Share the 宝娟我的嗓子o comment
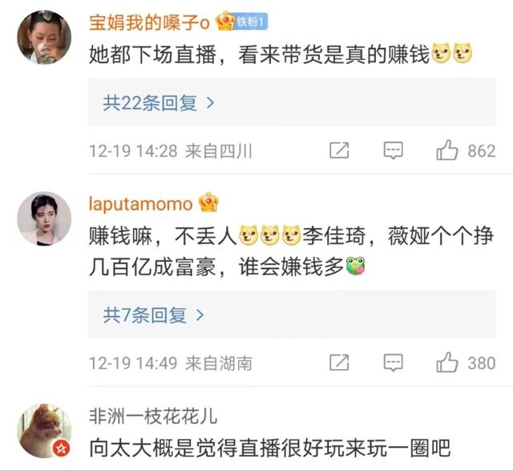 click(339, 151)
